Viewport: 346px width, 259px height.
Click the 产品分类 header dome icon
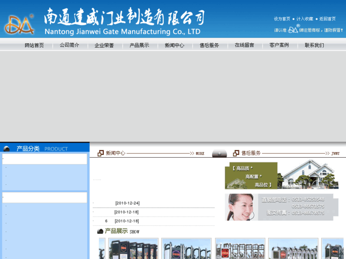coord(7,149)
